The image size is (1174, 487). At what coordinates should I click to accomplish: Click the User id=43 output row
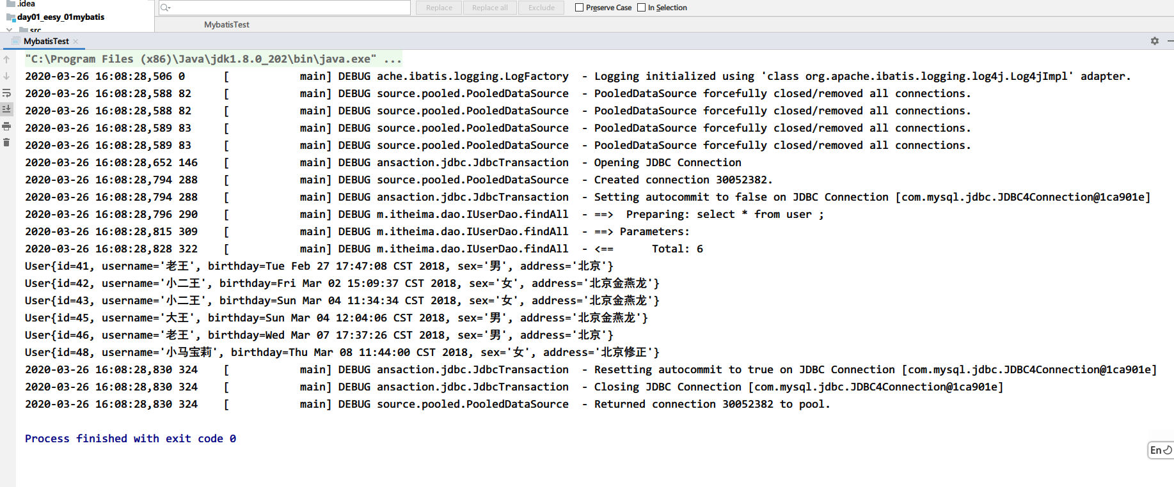pos(342,300)
